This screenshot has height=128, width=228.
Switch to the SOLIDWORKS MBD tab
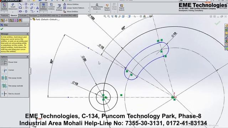click(x=69, y=16)
